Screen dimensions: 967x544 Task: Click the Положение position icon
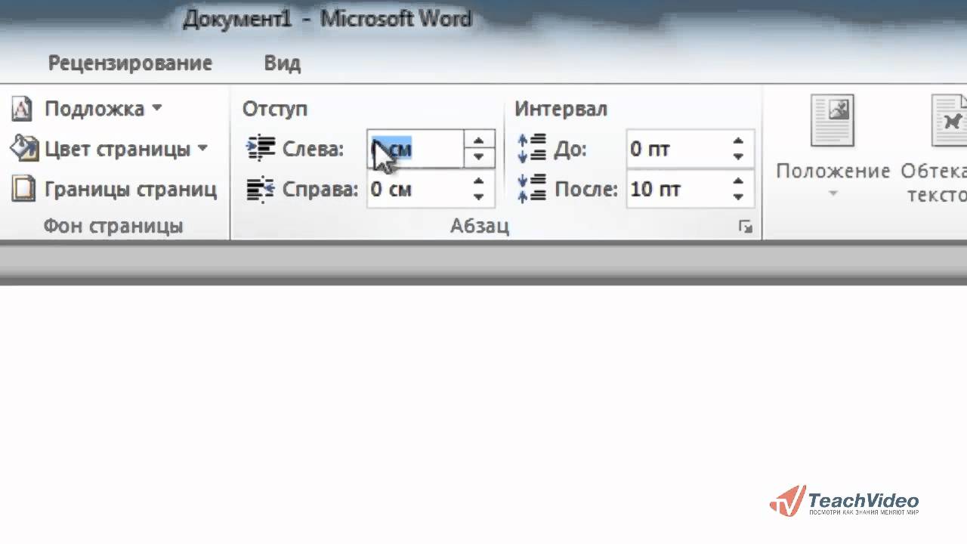[x=833, y=121]
